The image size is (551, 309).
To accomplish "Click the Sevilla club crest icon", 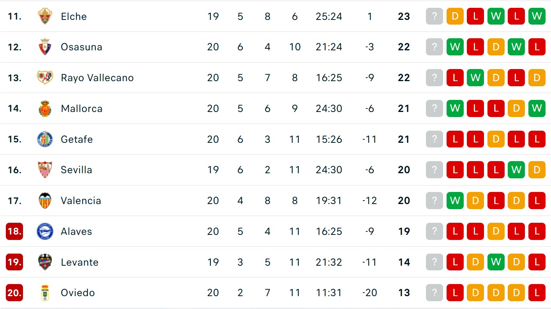I will (x=45, y=170).
